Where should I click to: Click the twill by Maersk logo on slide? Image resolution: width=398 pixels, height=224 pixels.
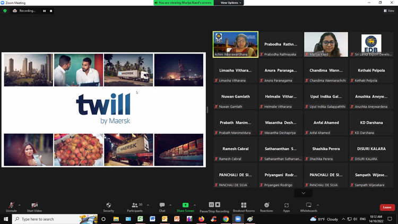103,108
